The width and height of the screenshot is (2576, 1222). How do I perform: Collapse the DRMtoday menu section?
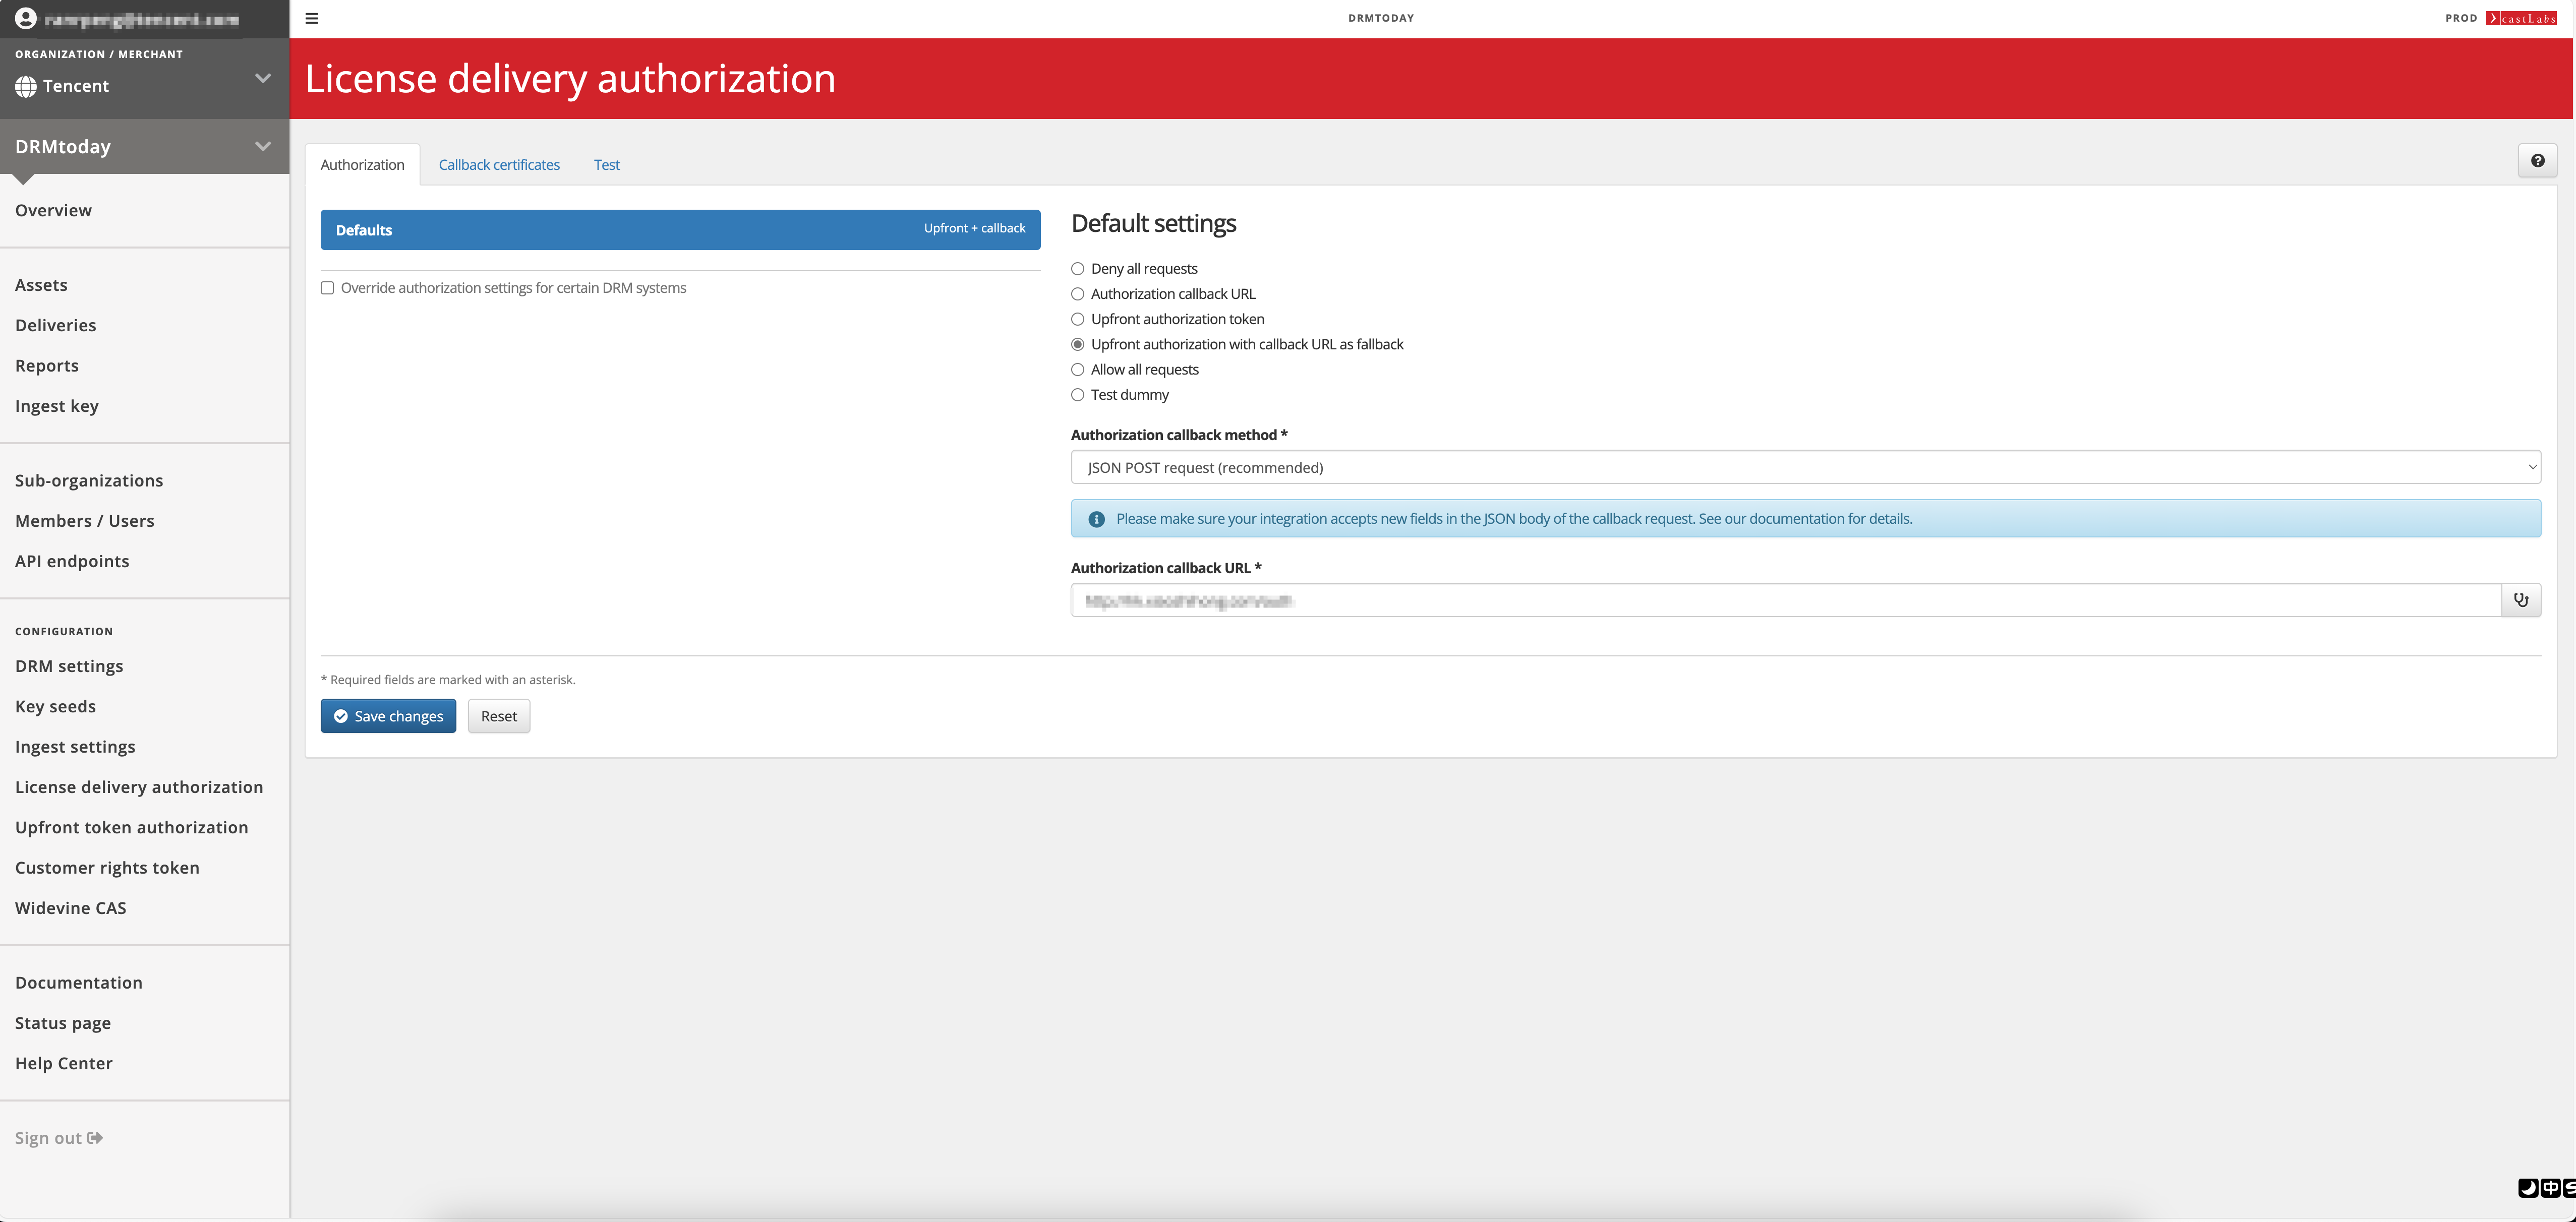point(262,146)
